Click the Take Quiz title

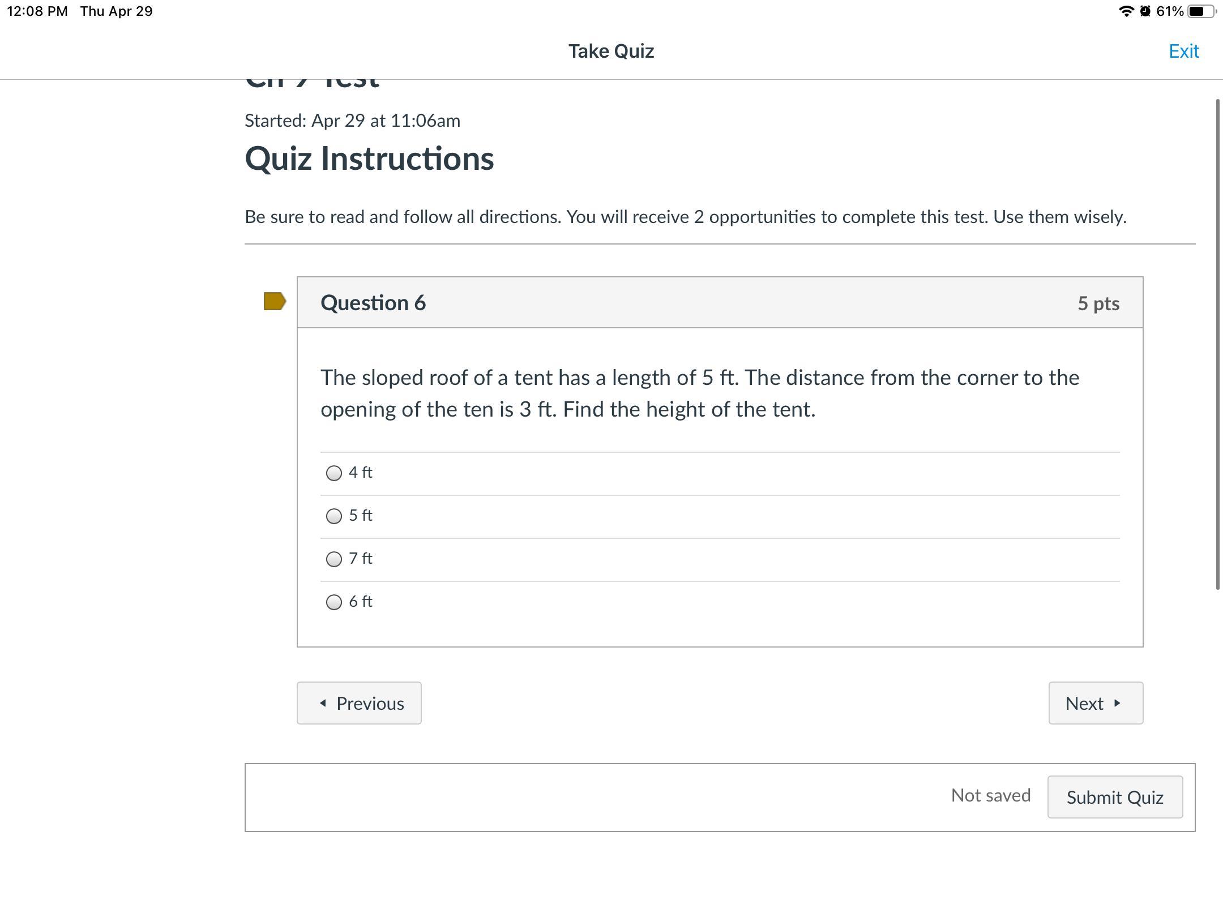(611, 51)
